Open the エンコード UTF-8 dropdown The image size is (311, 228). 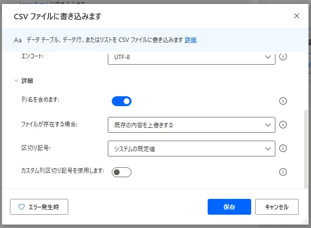click(191, 57)
